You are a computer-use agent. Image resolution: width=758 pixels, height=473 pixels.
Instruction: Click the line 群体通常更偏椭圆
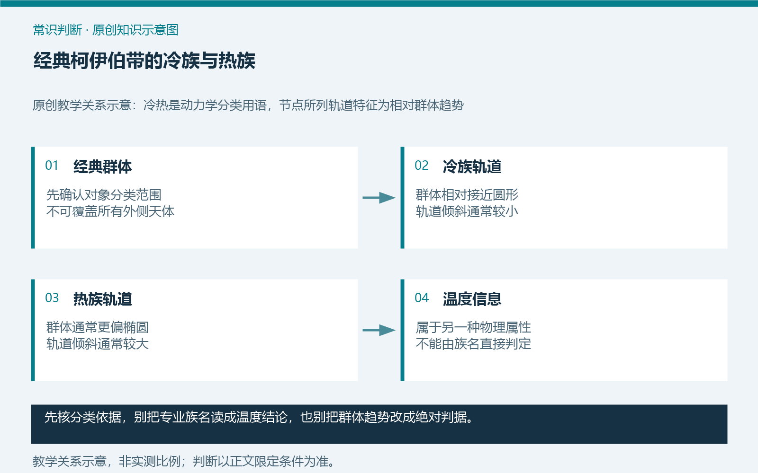click(98, 327)
